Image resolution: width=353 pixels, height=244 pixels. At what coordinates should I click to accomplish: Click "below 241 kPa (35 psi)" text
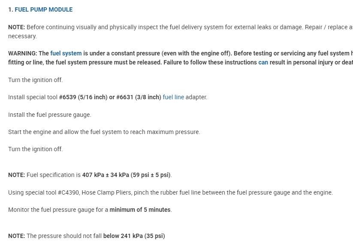pyautogui.click(x=134, y=236)
